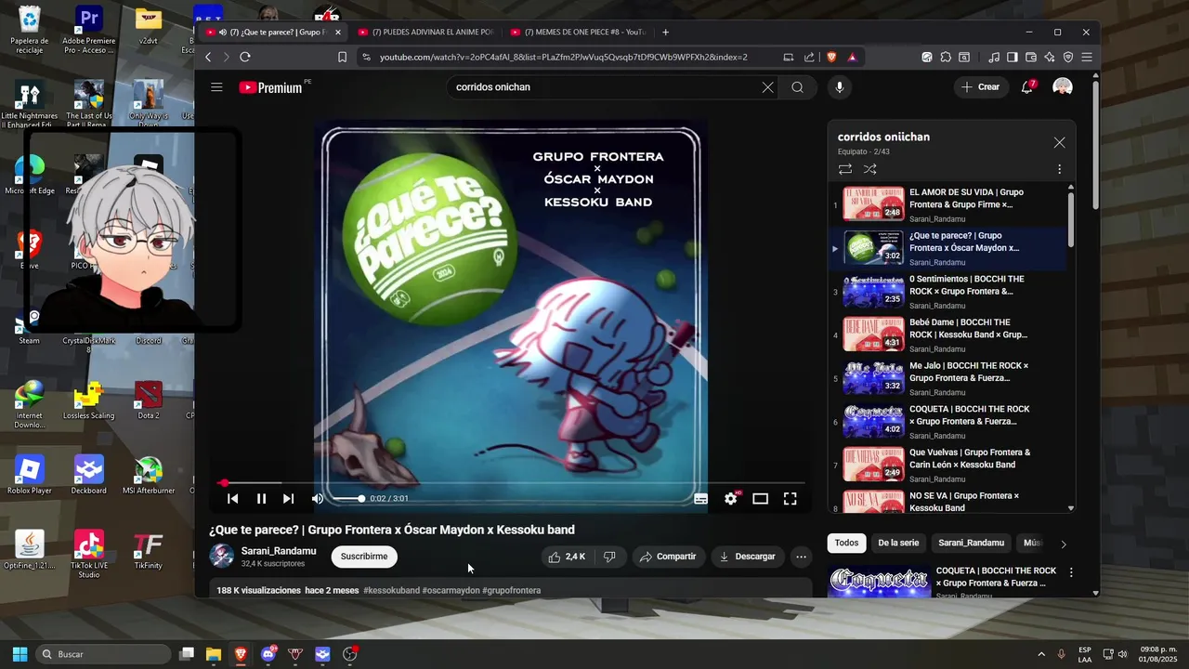Open the browser main menu
Viewport: 1189px width, 669px height.
point(1086,57)
